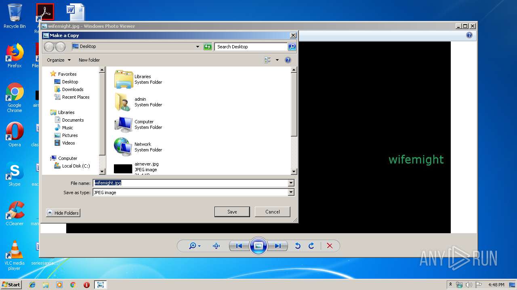The image size is (517, 290).
Task: Select Favorites in navigation pane
Action: pos(63,74)
